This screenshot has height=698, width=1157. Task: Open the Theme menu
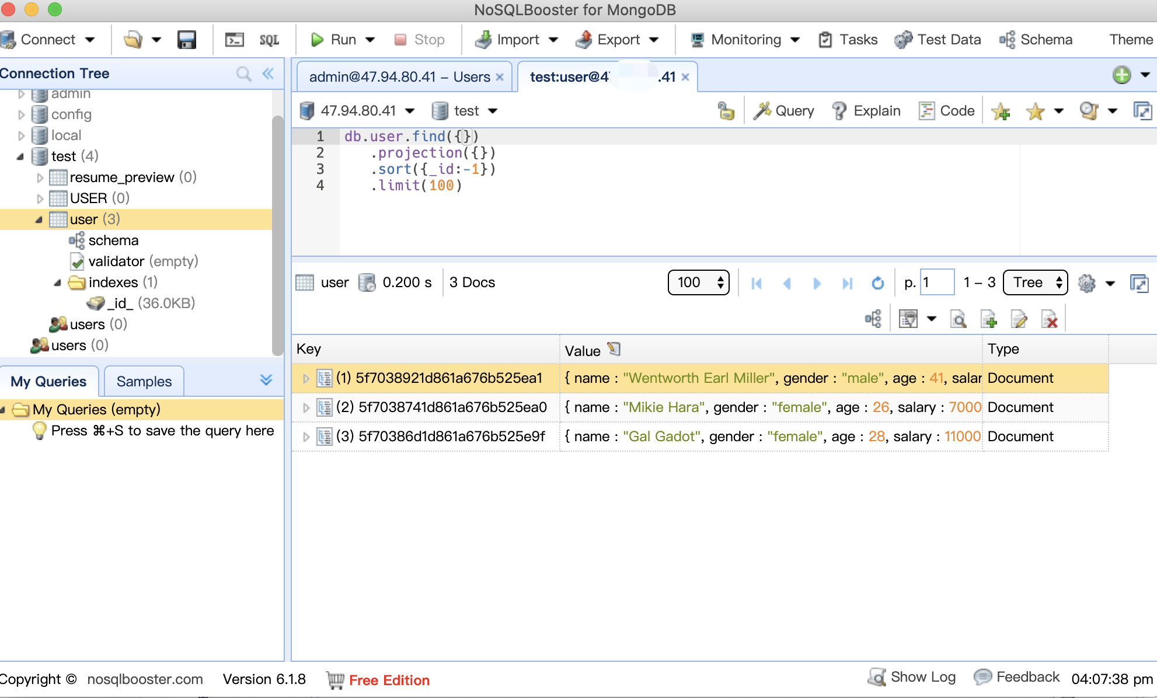coord(1131,40)
